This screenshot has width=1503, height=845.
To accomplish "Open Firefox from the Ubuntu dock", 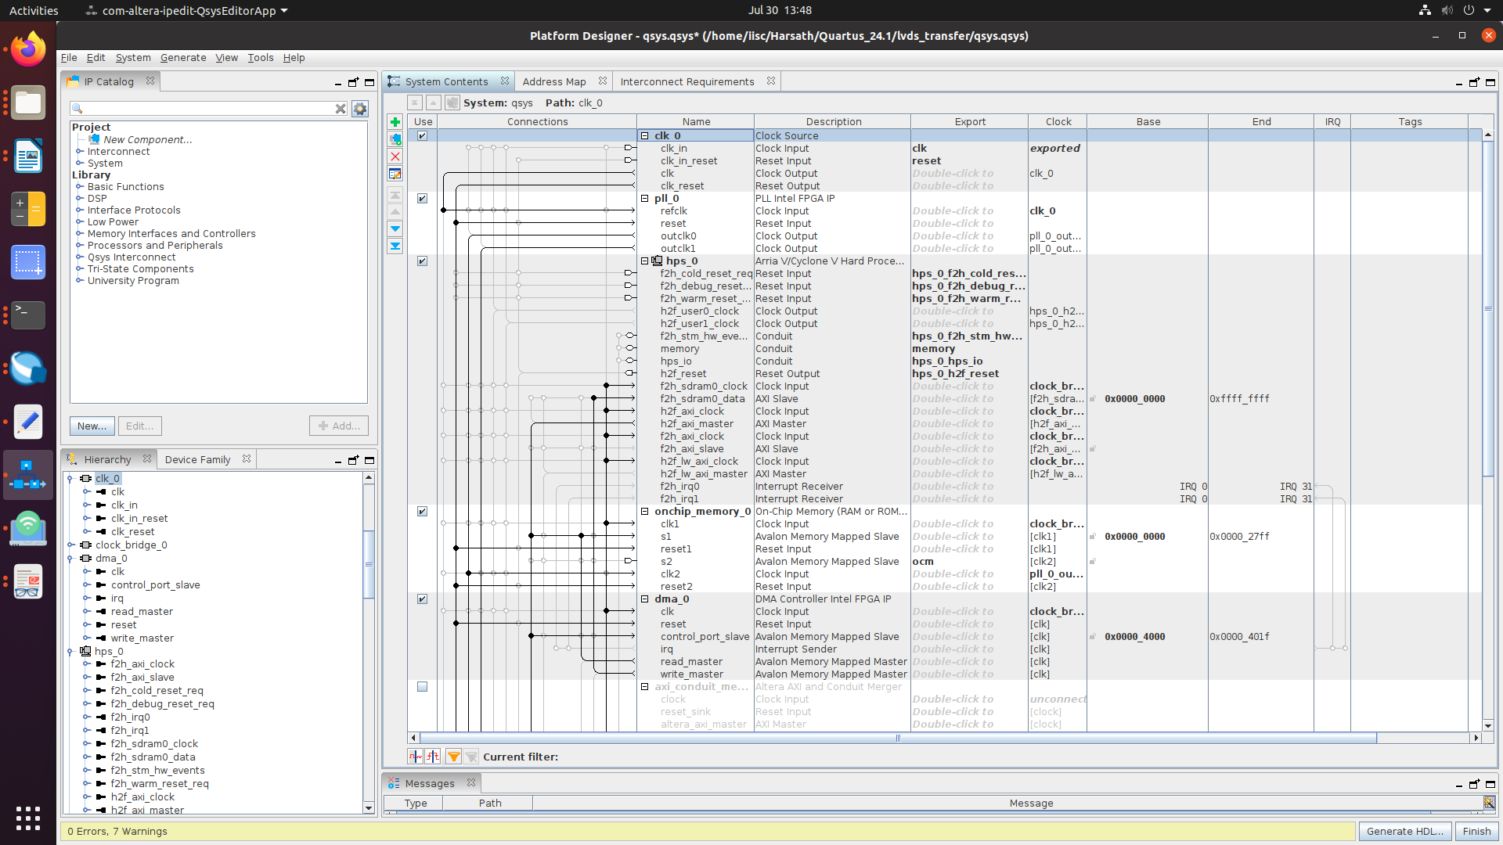I will 28,49.
